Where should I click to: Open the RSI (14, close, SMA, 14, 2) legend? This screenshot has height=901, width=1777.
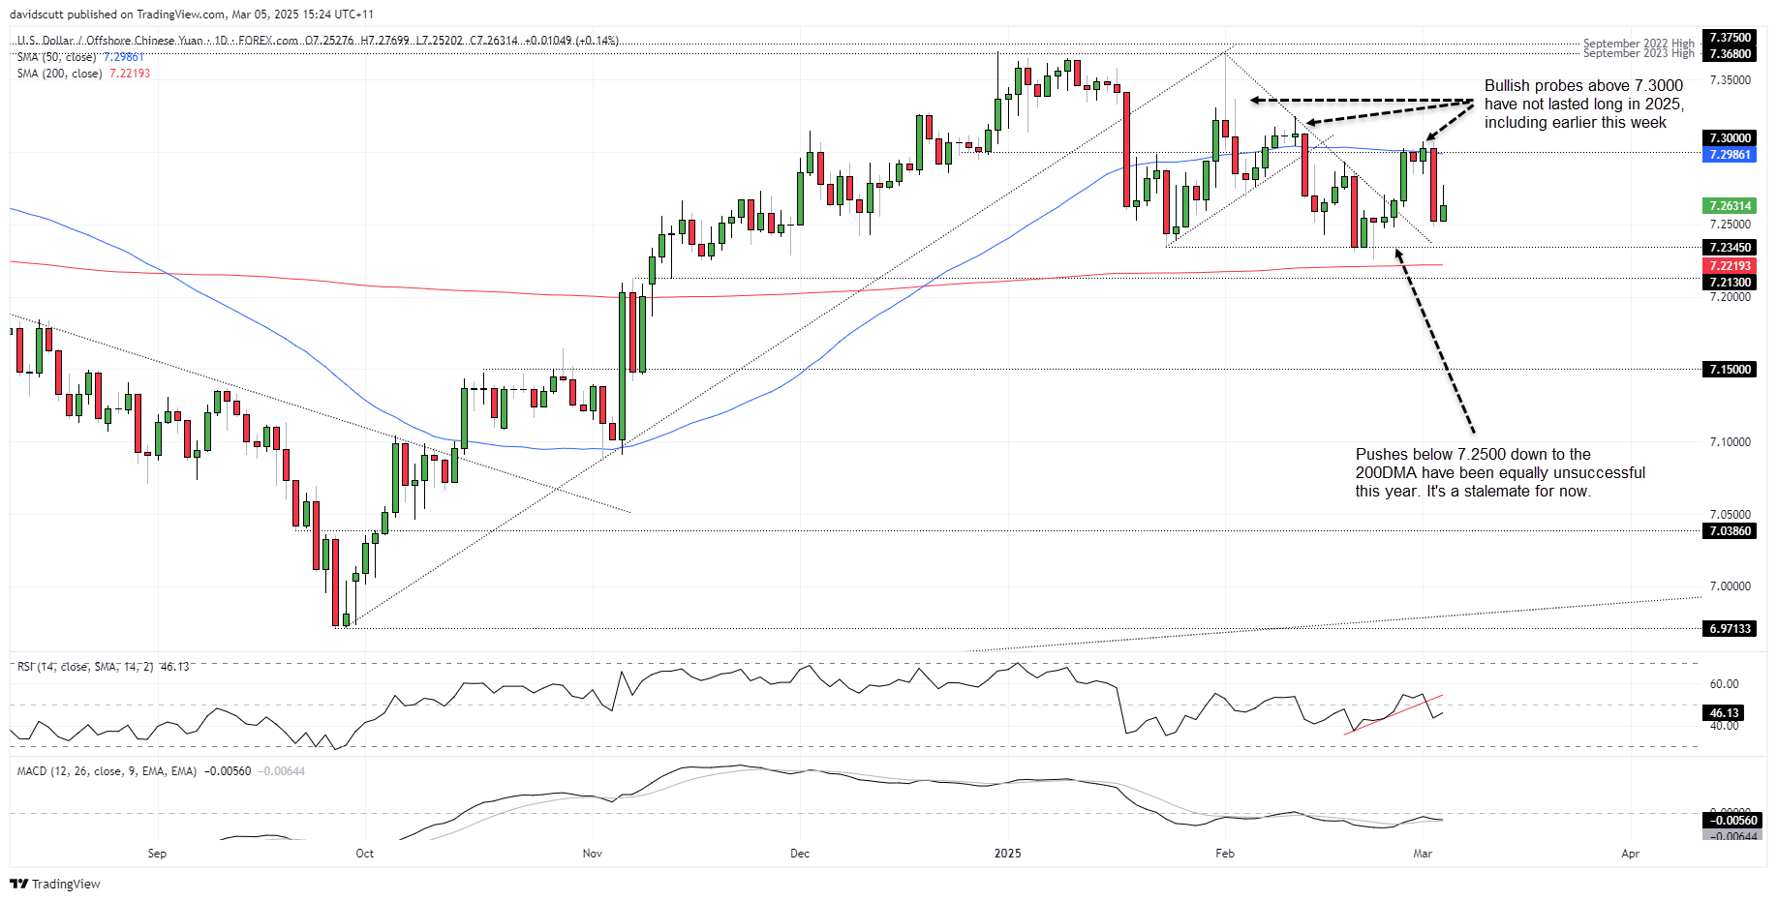click(x=103, y=667)
